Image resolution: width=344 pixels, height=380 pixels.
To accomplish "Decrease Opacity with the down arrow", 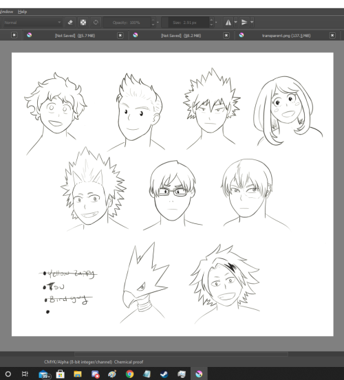I will (153, 25).
